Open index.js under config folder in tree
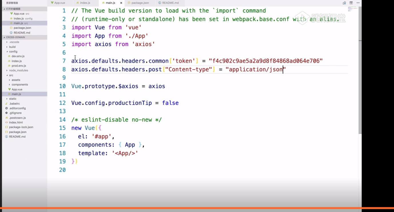The height and width of the screenshot is (212, 394). point(25,61)
